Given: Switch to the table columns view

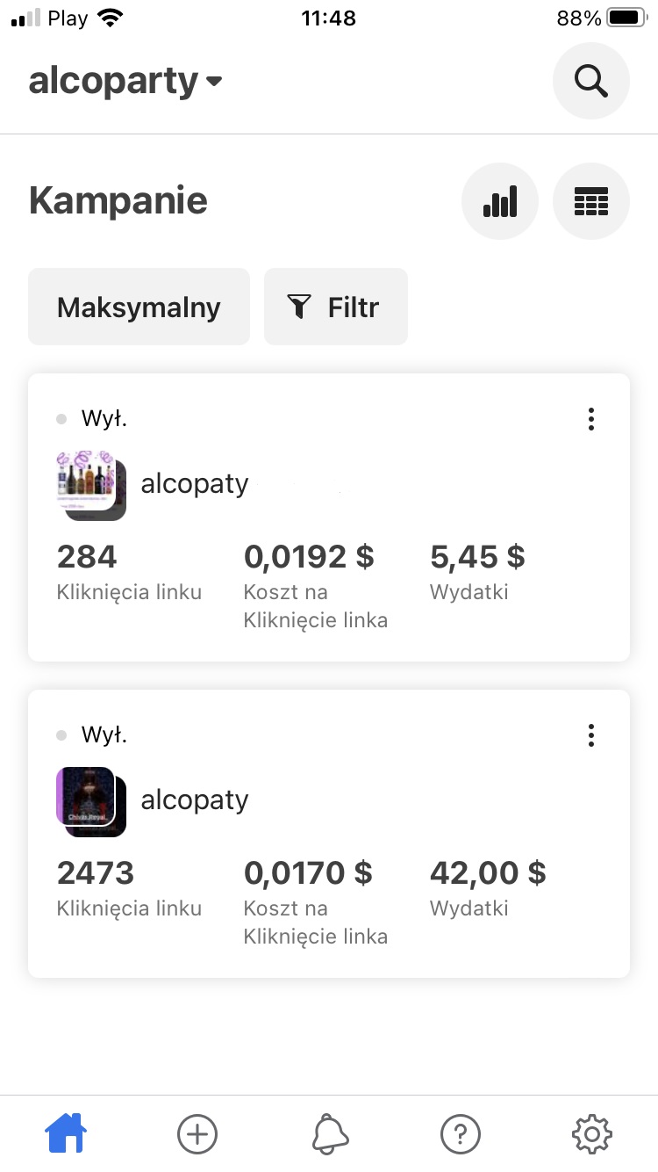Looking at the screenshot, I should [590, 202].
